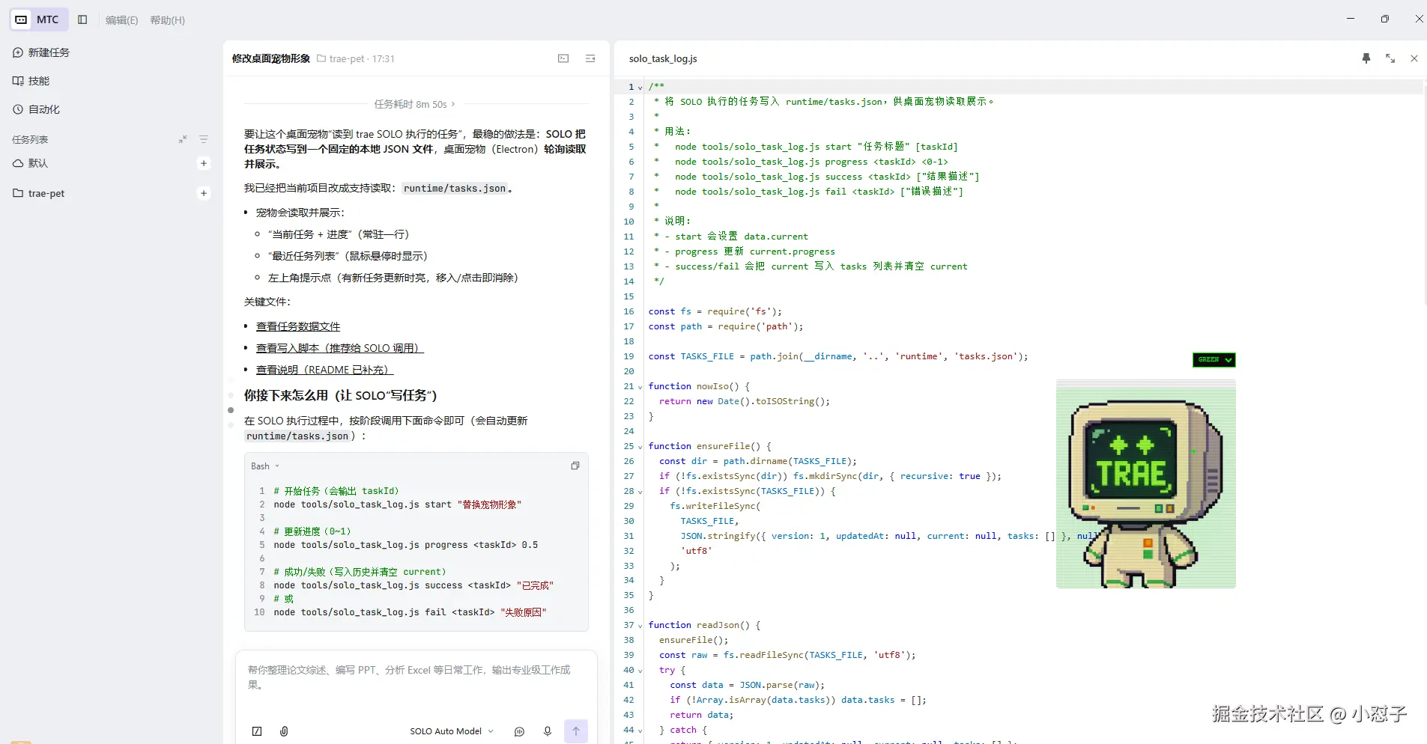Pin the solo_task_log.js editor panel
The width and height of the screenshot is (1427, 744).
(1366, 58)
